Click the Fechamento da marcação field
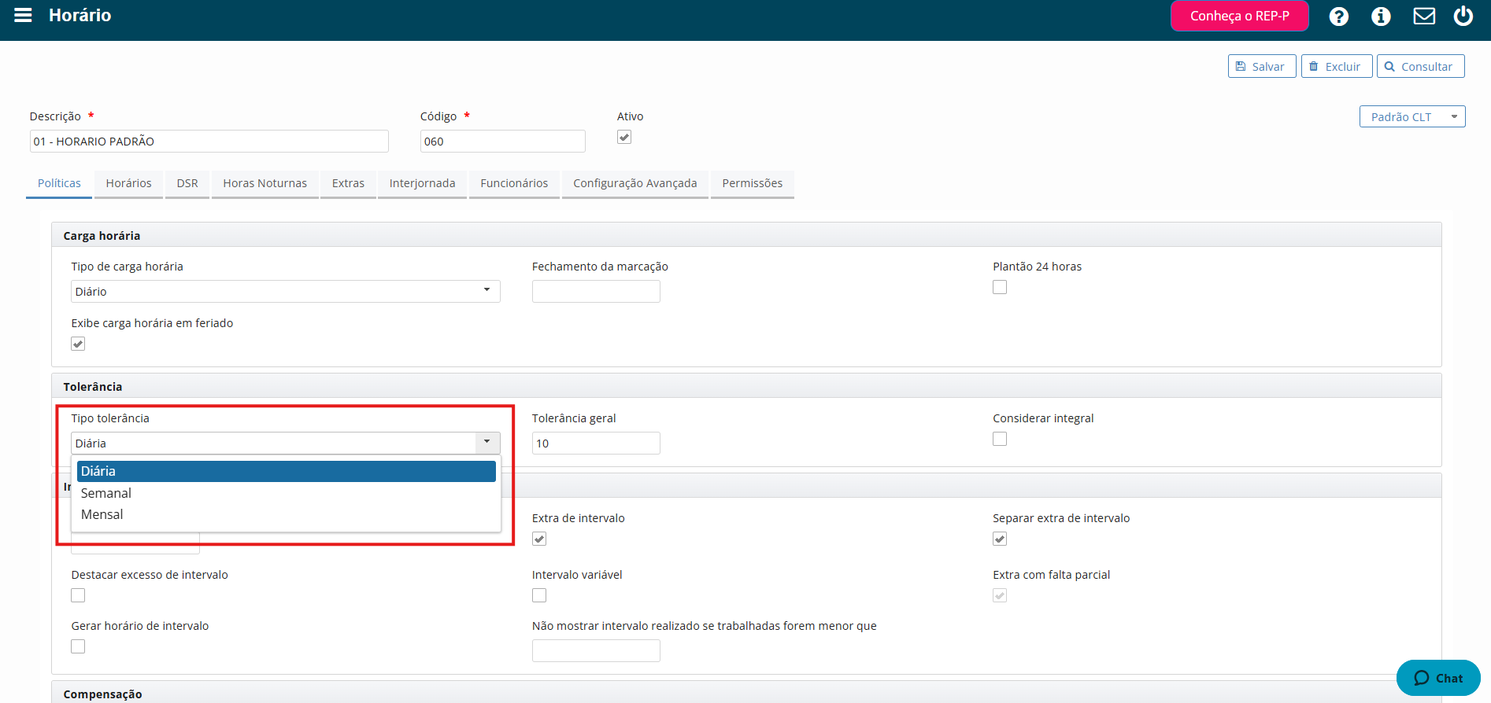 click(x=596, y=291)
